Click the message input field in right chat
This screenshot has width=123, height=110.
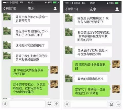point(89,104)
